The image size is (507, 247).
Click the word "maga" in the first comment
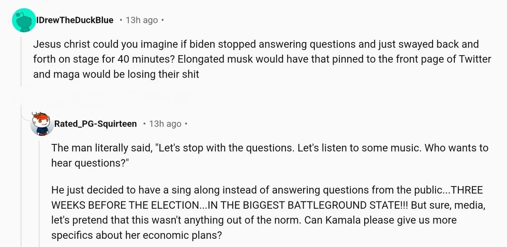[x=62, y=74]
